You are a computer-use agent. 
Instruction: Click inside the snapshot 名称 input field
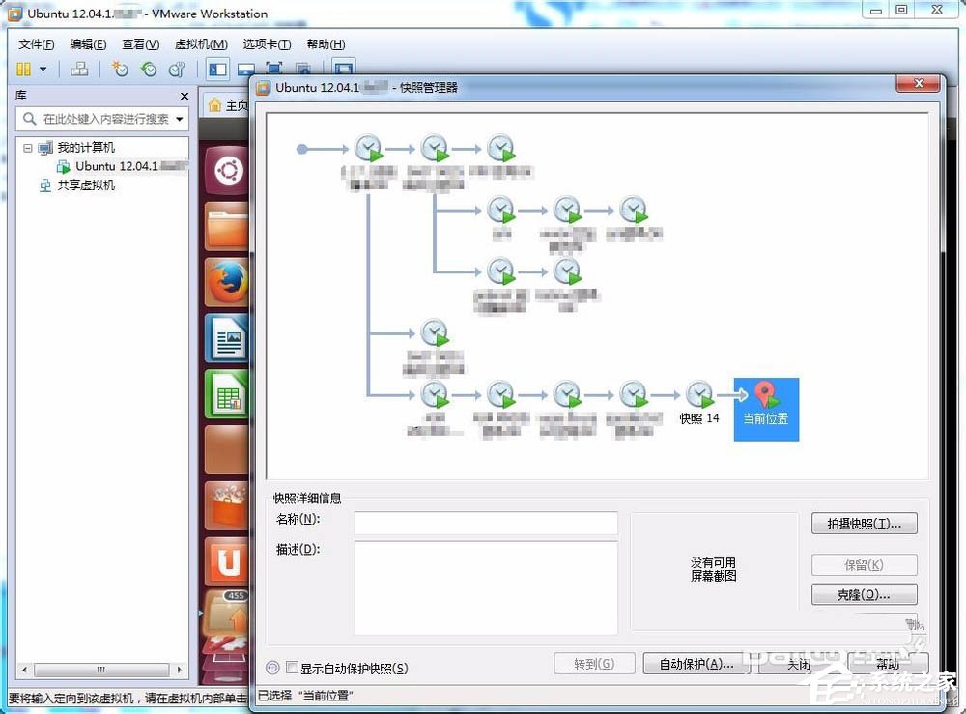coord(486,523)
